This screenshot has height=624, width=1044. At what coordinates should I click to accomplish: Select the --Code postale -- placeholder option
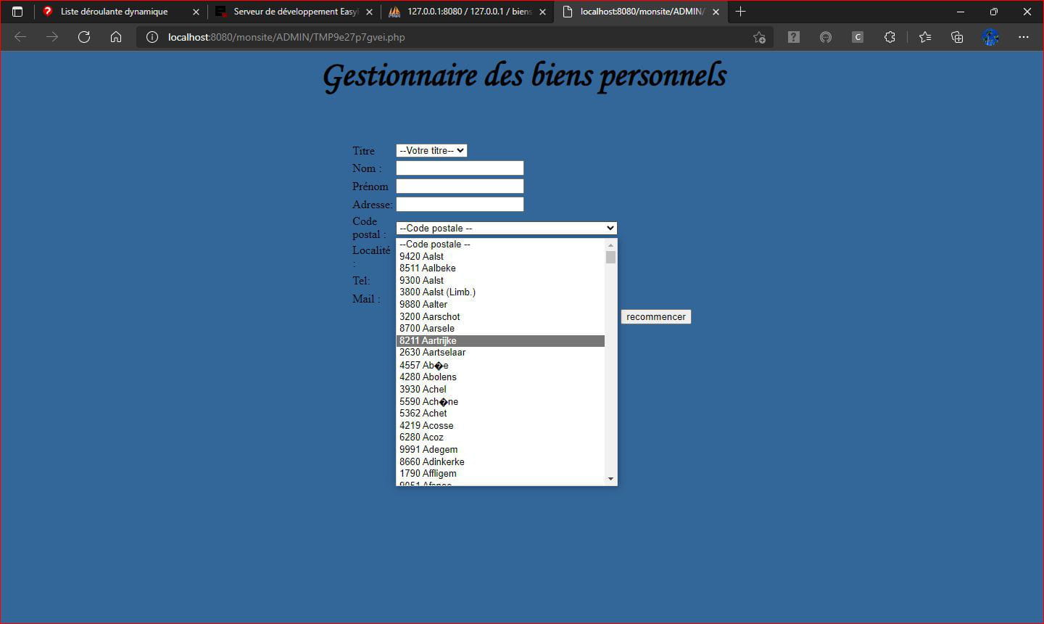(x=500, y=244)
